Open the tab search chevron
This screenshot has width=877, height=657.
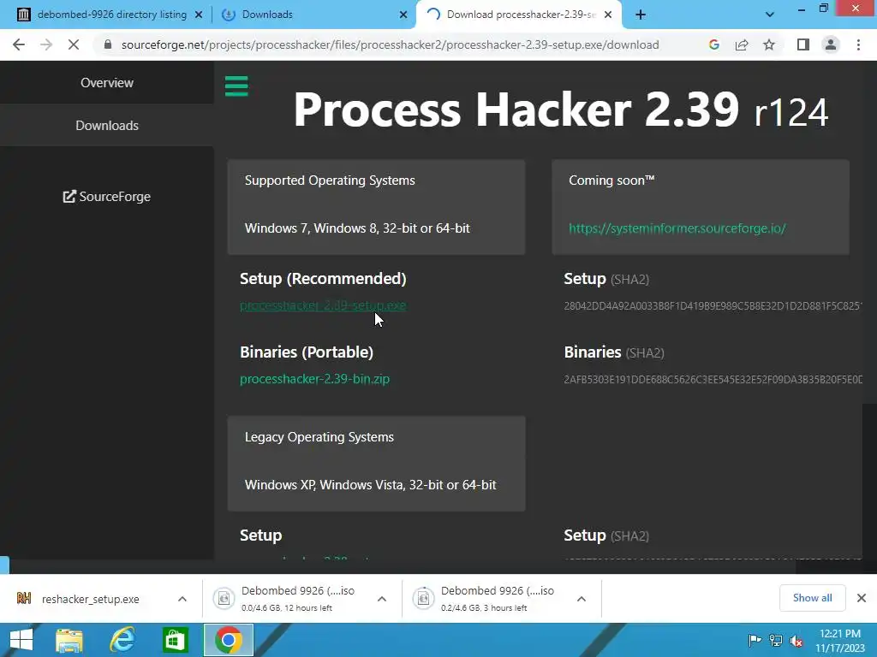point(770,15)
